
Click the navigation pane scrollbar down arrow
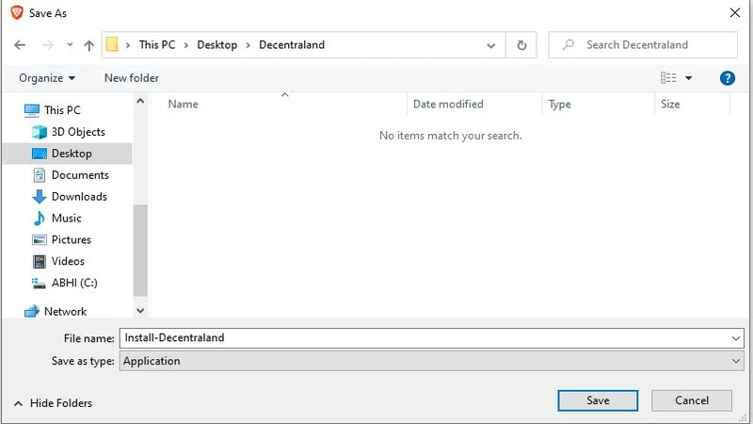pyautogui.click(x=141, y=310)
